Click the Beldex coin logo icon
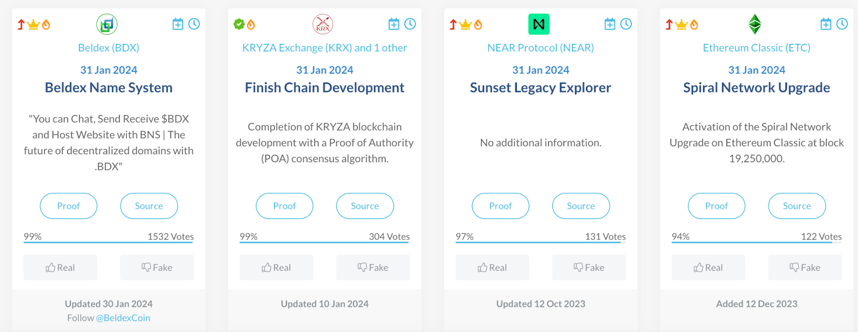The image size is (858, 332). click(107, 24)
